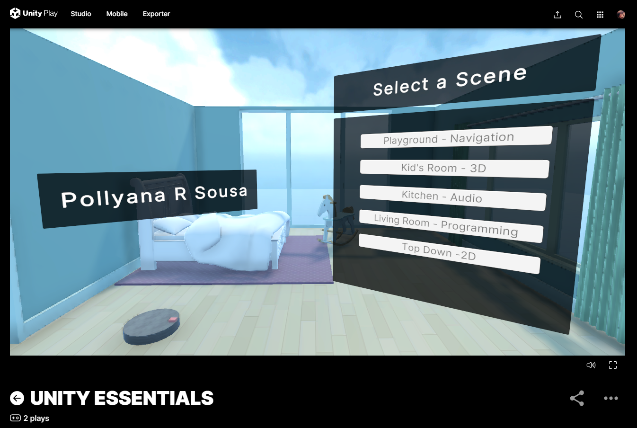Open search with the magnifier icon
637x428 pixels.
[579, 15]
